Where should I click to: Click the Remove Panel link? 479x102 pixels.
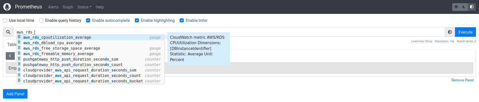pyautogui.click(x=462, y=80)
